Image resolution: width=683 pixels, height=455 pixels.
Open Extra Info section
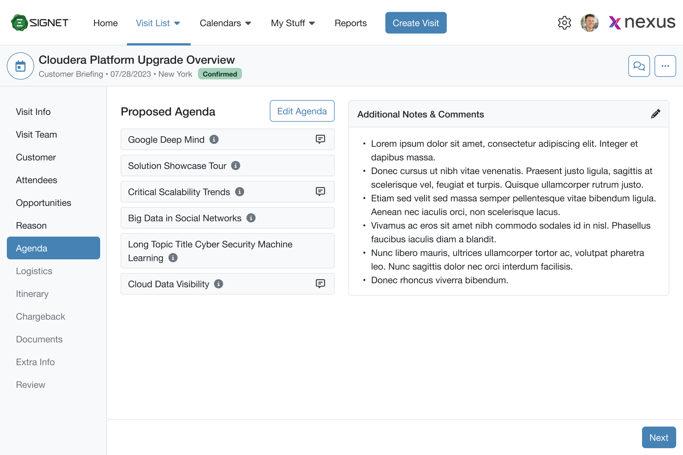coord(54,362)
